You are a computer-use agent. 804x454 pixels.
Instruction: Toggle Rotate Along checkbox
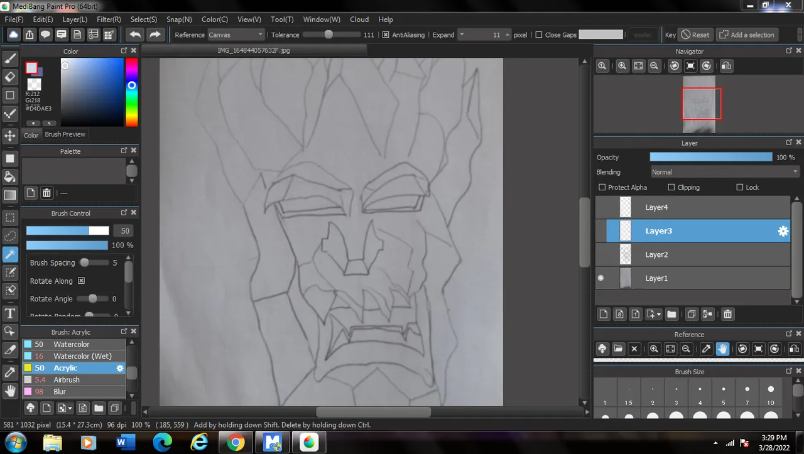tap(81, 281)
